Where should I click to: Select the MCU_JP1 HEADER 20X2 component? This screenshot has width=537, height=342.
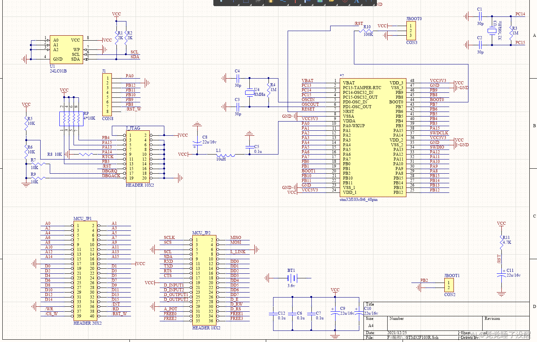pyautogui.click(x=85, y=271)
